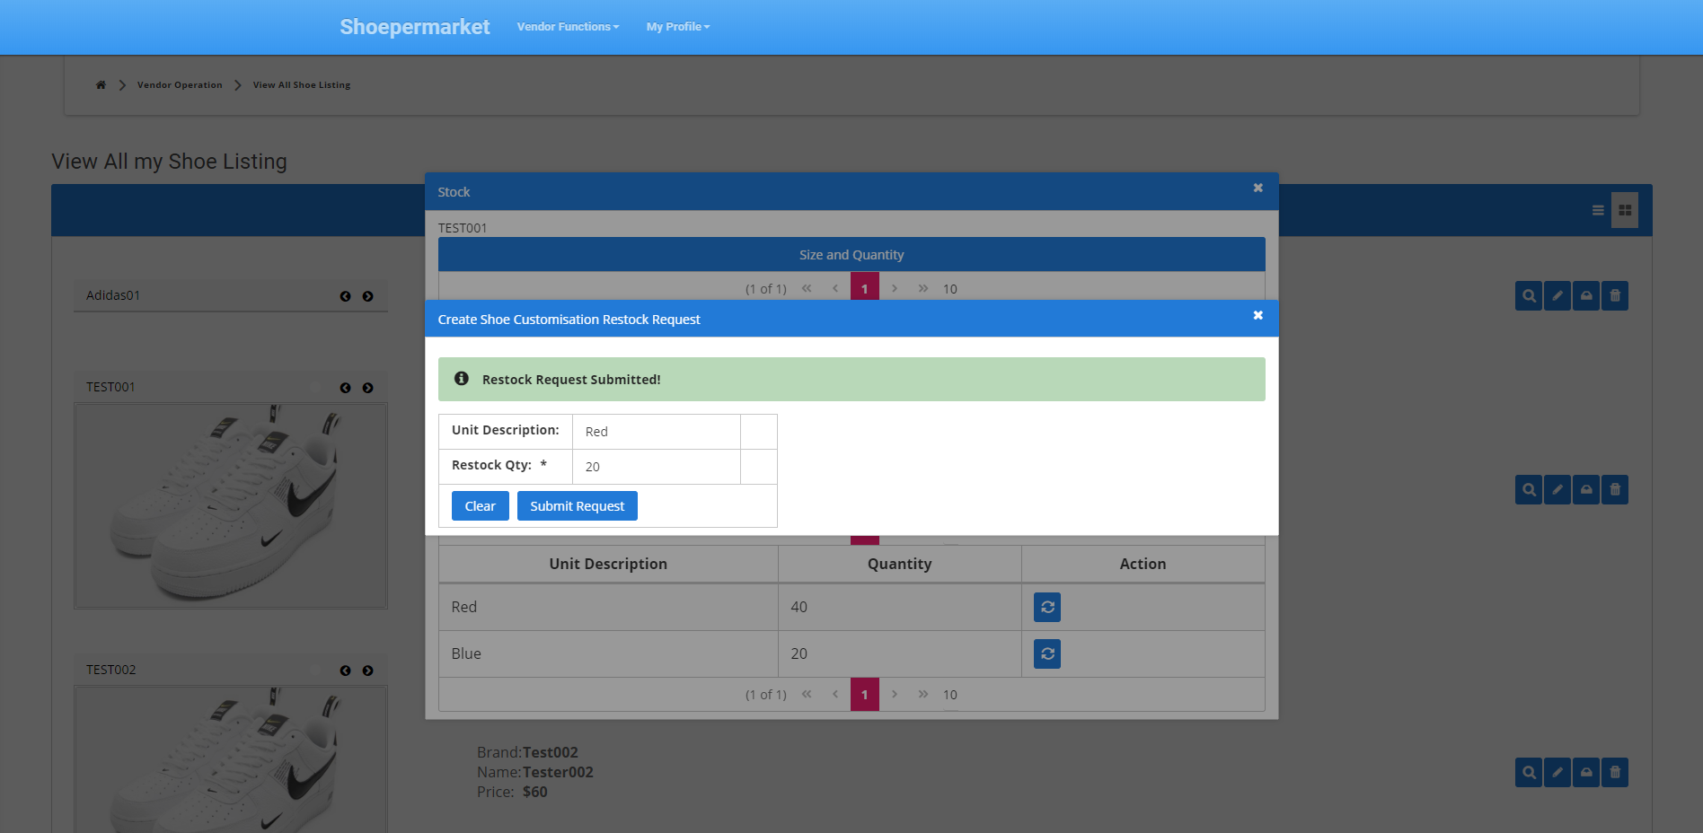Click restock icon for Blue row
The image size is (1703, 833).
point(1047,653)
